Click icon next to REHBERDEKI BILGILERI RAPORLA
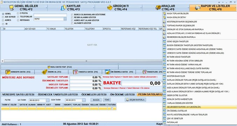This screenshot has width=237, height=126. pyautogui.click(x=165, y=37)
